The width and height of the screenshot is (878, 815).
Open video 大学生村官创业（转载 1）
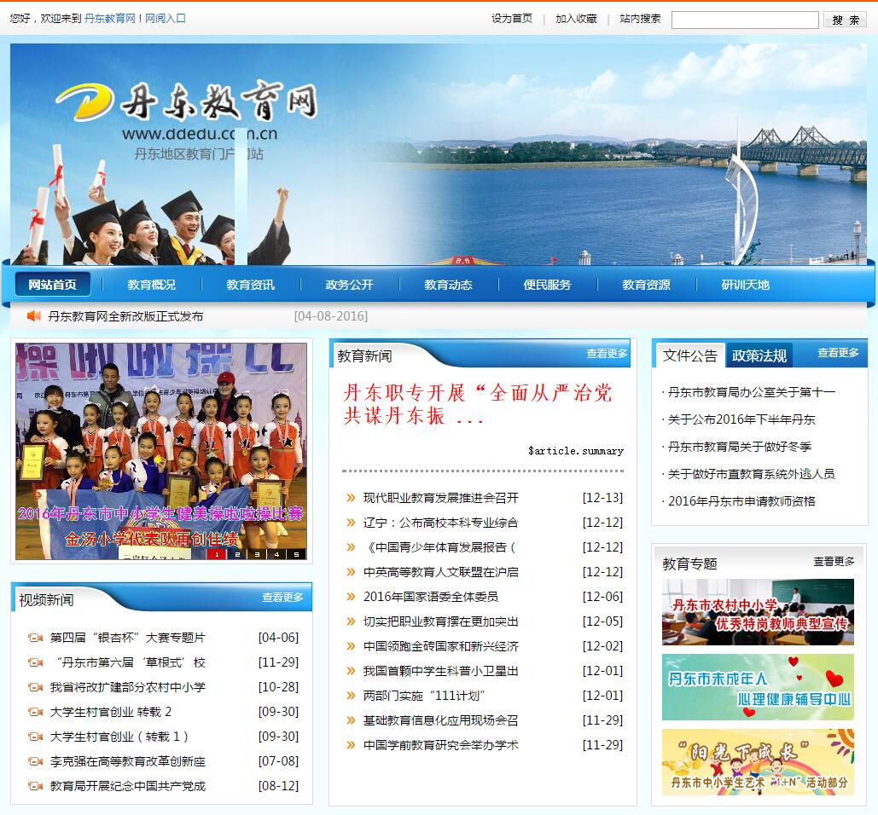coord(119,737)
